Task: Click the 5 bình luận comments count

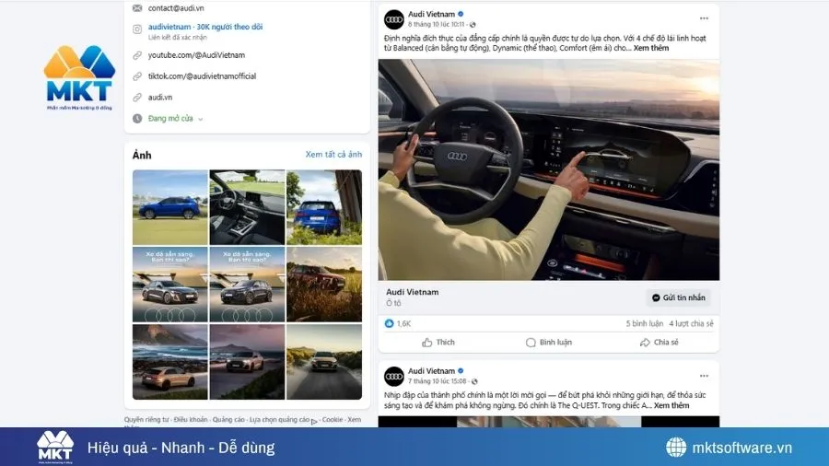Action: pos(644,323)
